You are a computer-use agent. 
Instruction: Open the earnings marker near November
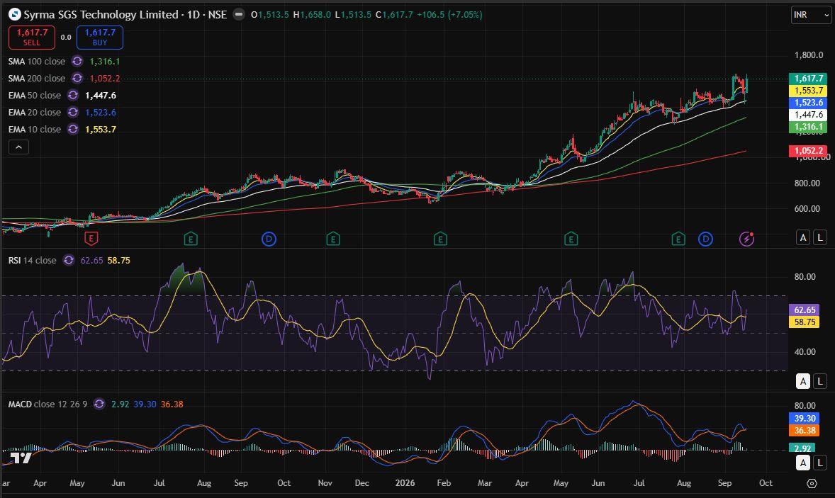333,239
